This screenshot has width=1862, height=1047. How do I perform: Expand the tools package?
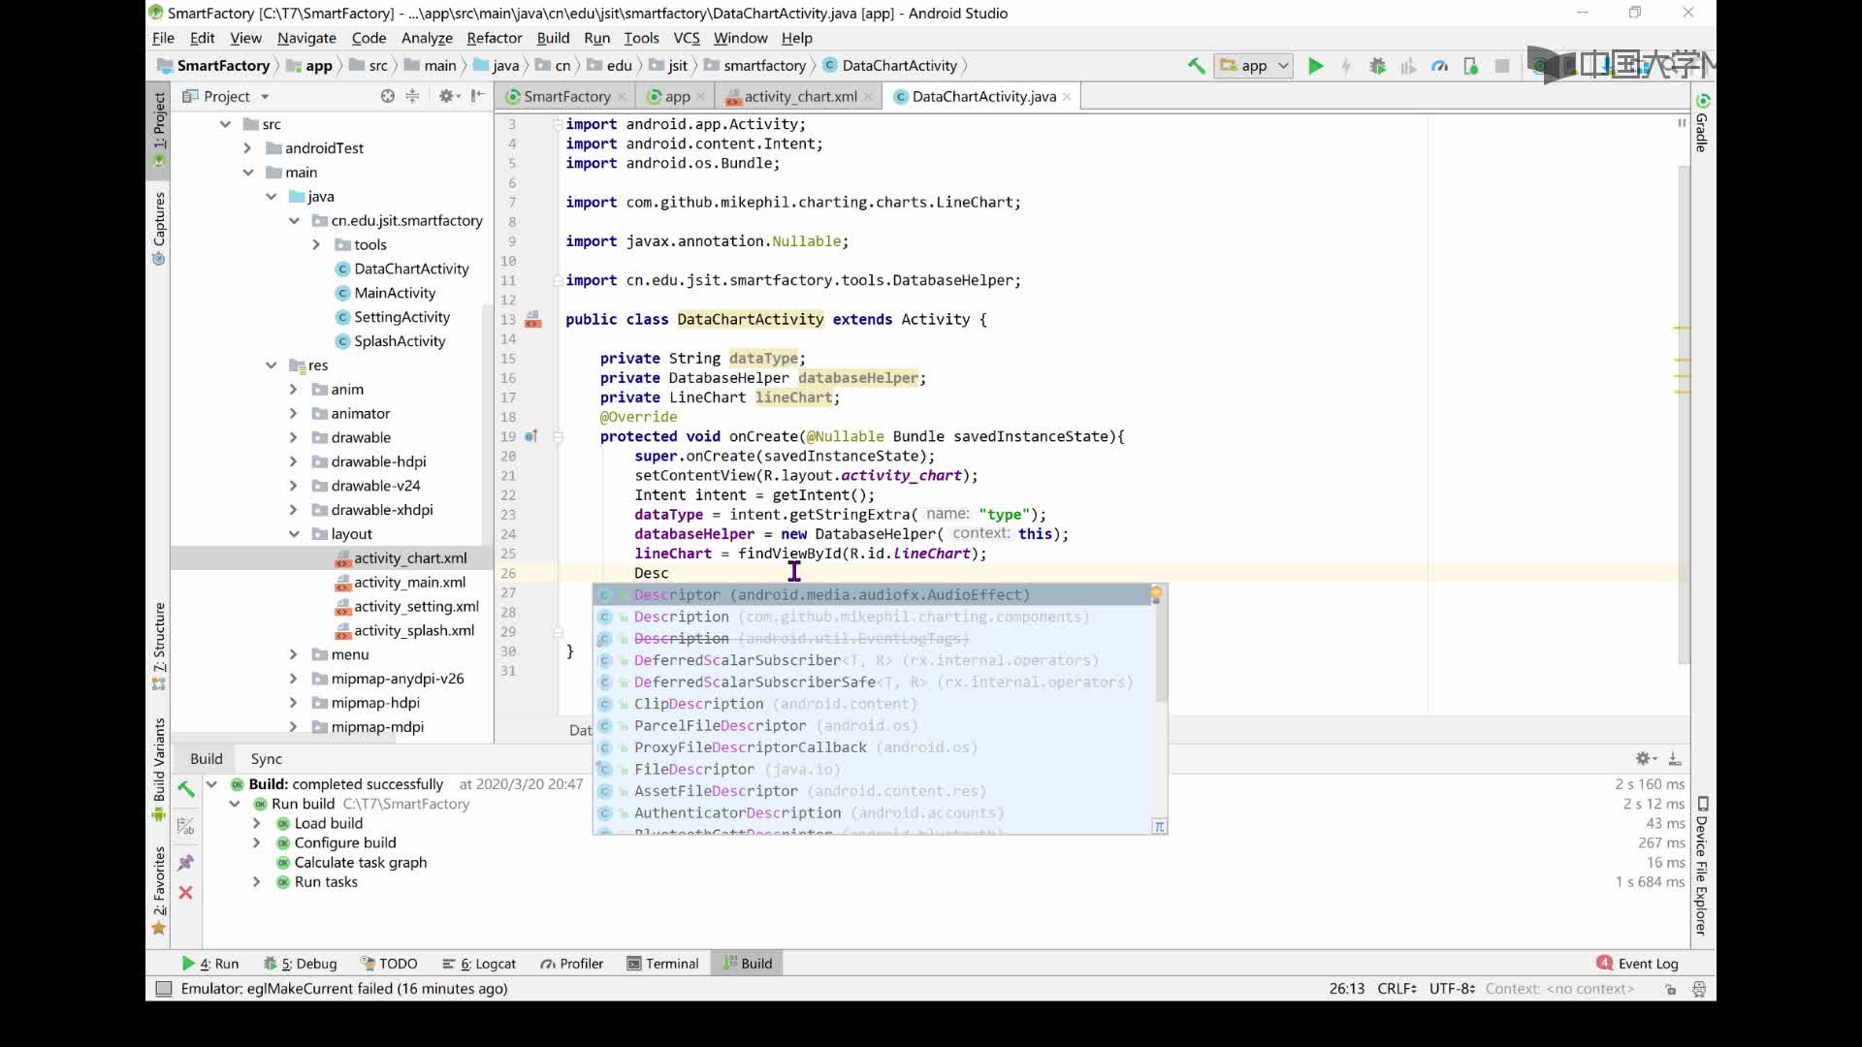(316, 244)
